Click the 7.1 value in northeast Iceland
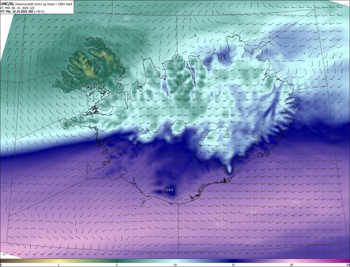350x267 pixels. (x=245, y=75)
